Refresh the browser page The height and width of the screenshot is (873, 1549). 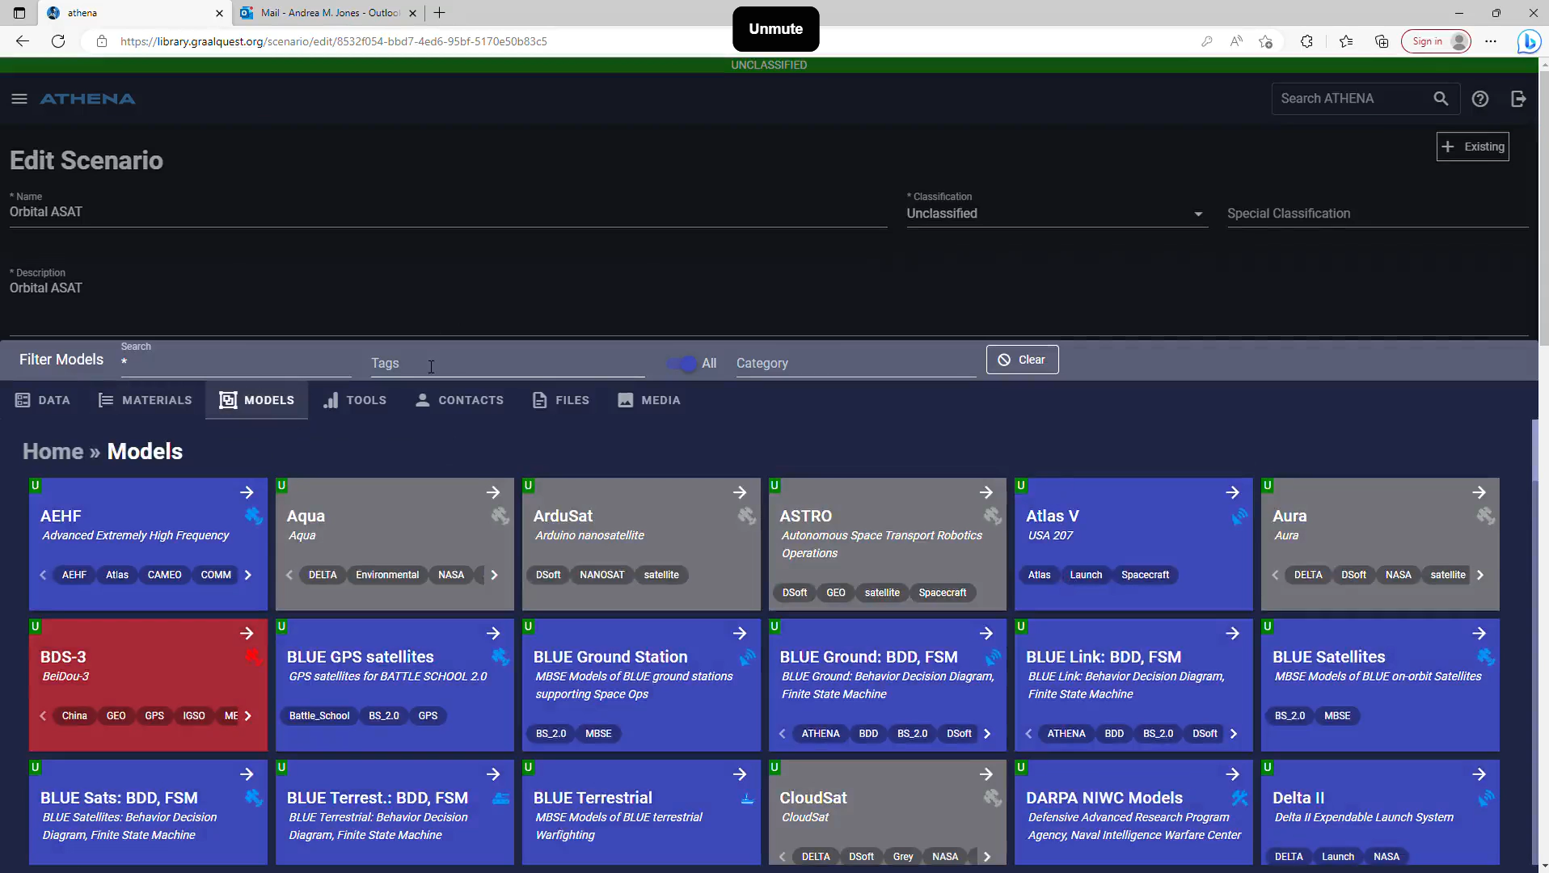point(58,41)
